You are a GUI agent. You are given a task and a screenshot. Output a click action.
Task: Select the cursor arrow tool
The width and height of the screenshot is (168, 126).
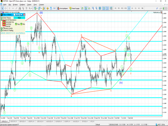(x=2, y=8)
